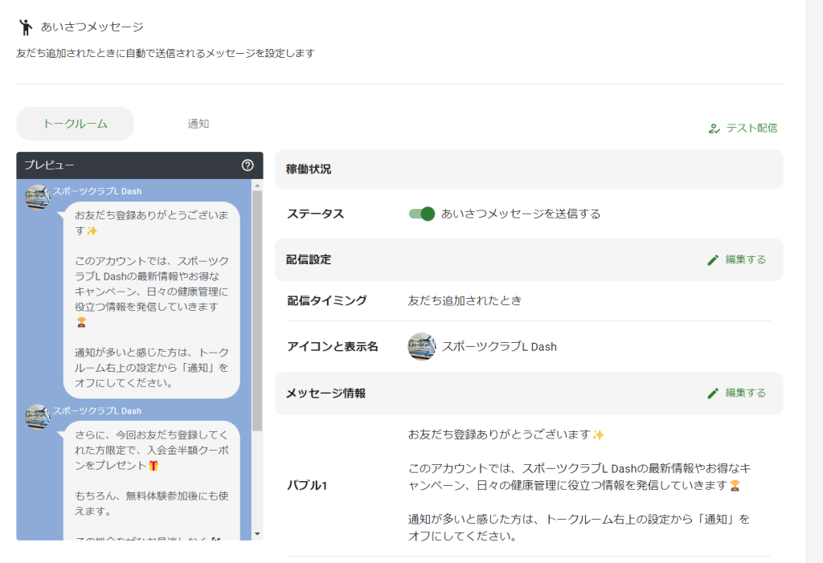Image resolution: width=823 pixels, height=563 pixels.
Task: Click the スポーツクラブL Dash sender name
Action: coord(86,190)
